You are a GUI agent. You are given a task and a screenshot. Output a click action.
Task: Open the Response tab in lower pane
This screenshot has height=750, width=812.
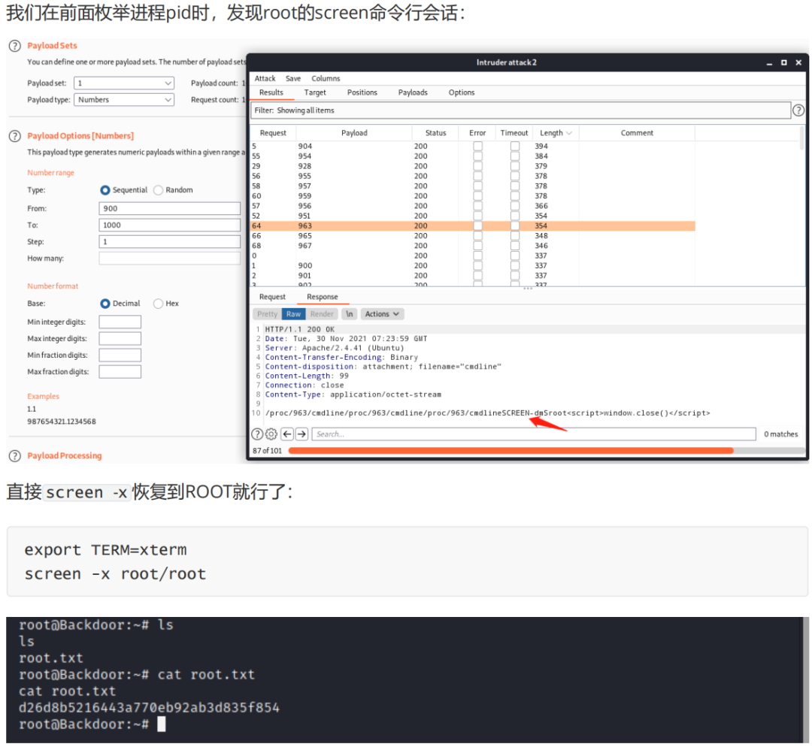click(322, 297)
